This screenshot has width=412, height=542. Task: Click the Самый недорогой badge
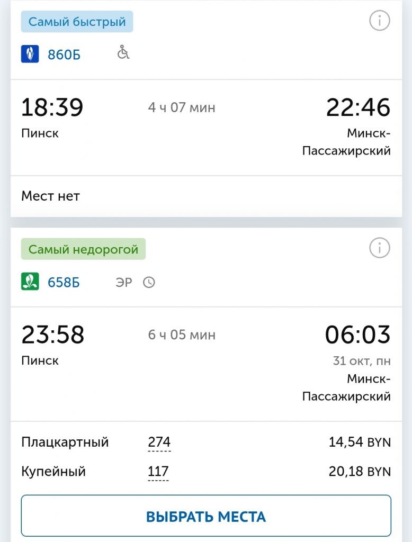click(x=83, y=249)
